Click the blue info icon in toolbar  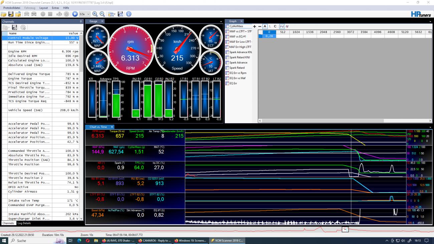129,14
